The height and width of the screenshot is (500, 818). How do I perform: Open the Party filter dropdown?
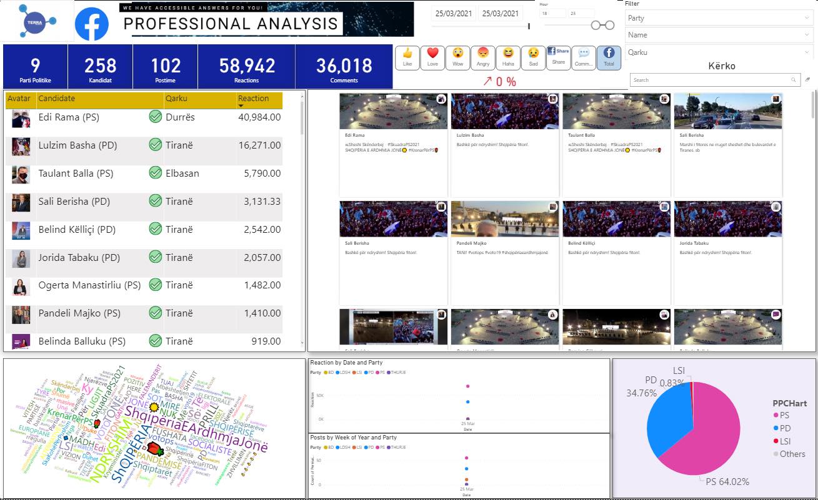click(718, 18)
